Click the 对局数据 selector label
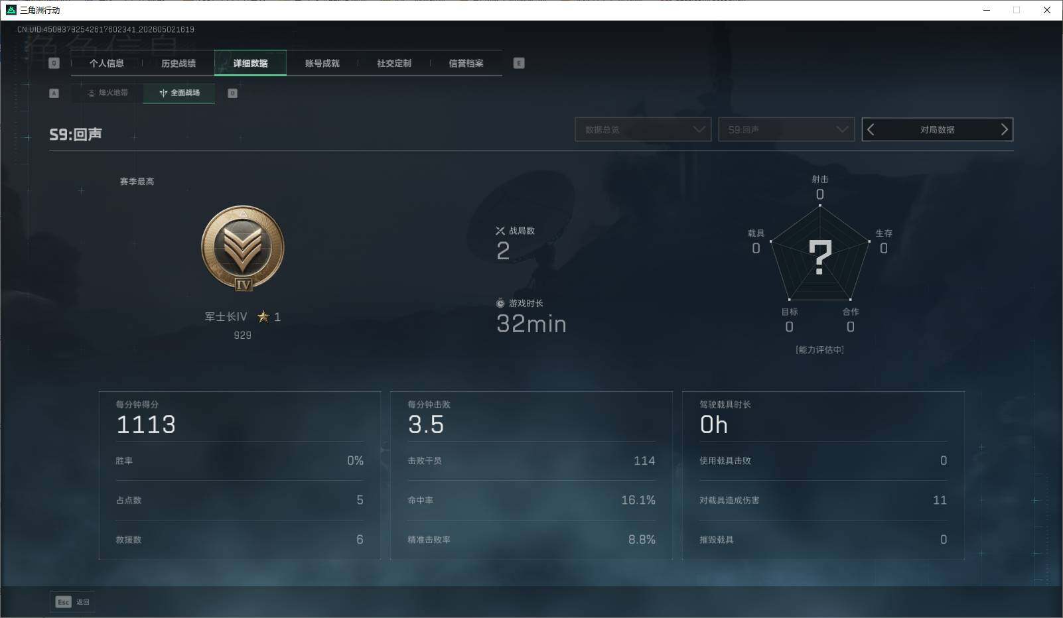Image resolution: width=1063 pixels, height=618 pixels. pos(937,130)
